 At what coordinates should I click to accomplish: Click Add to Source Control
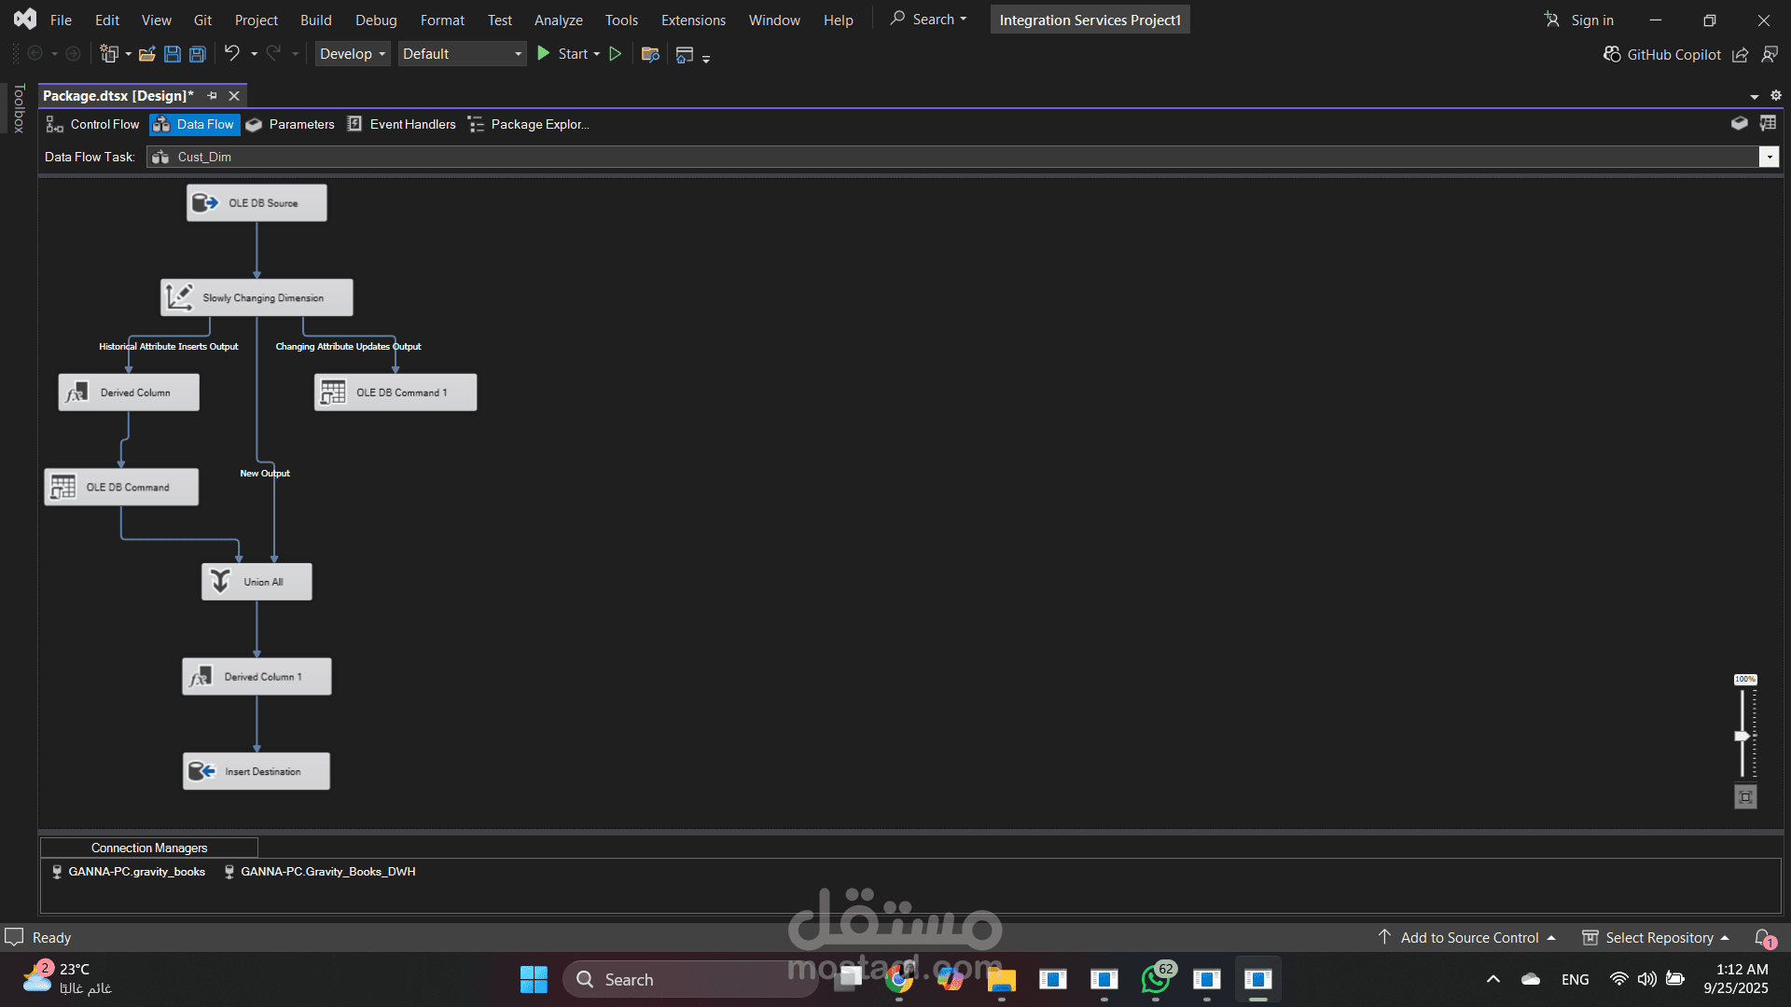1468,937
